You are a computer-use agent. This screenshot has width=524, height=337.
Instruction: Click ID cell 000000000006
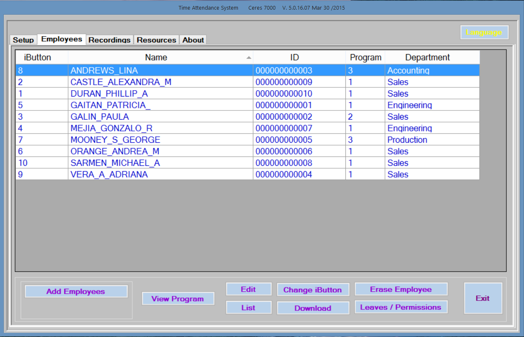pos(299,151)
